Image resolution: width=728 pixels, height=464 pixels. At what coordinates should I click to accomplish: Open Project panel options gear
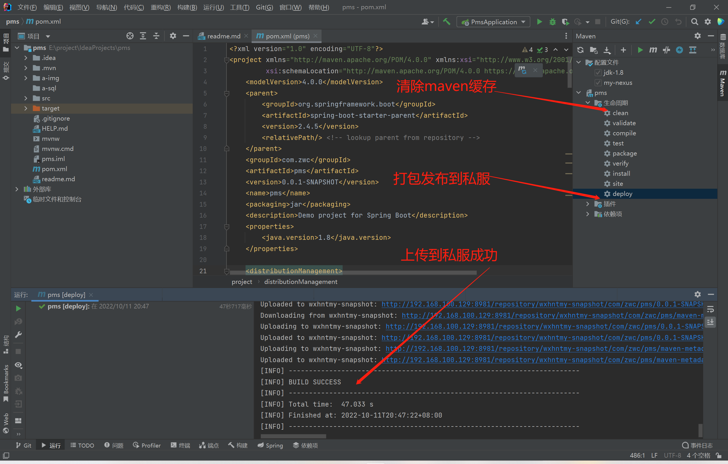coord(173,36)
